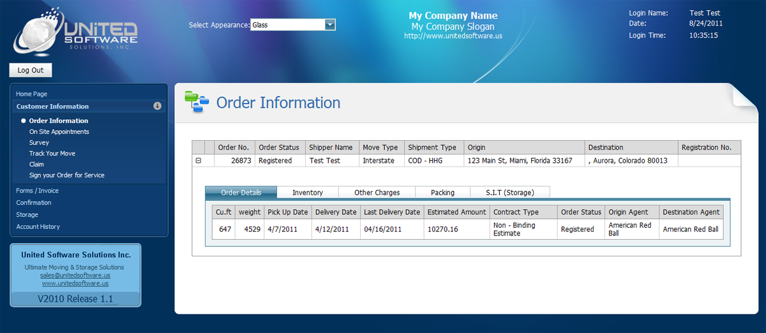
Task: Select the Packing tab
Action: coord(442,192)
